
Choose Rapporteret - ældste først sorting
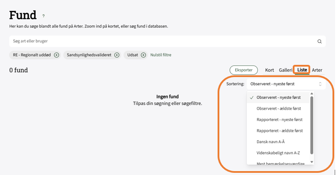tap(280, 131)
